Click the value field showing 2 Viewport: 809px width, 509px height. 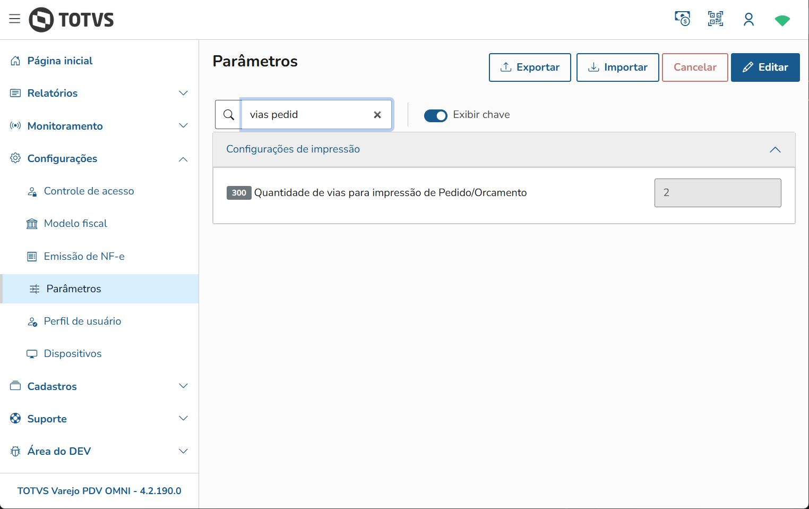tap(718, 193)
